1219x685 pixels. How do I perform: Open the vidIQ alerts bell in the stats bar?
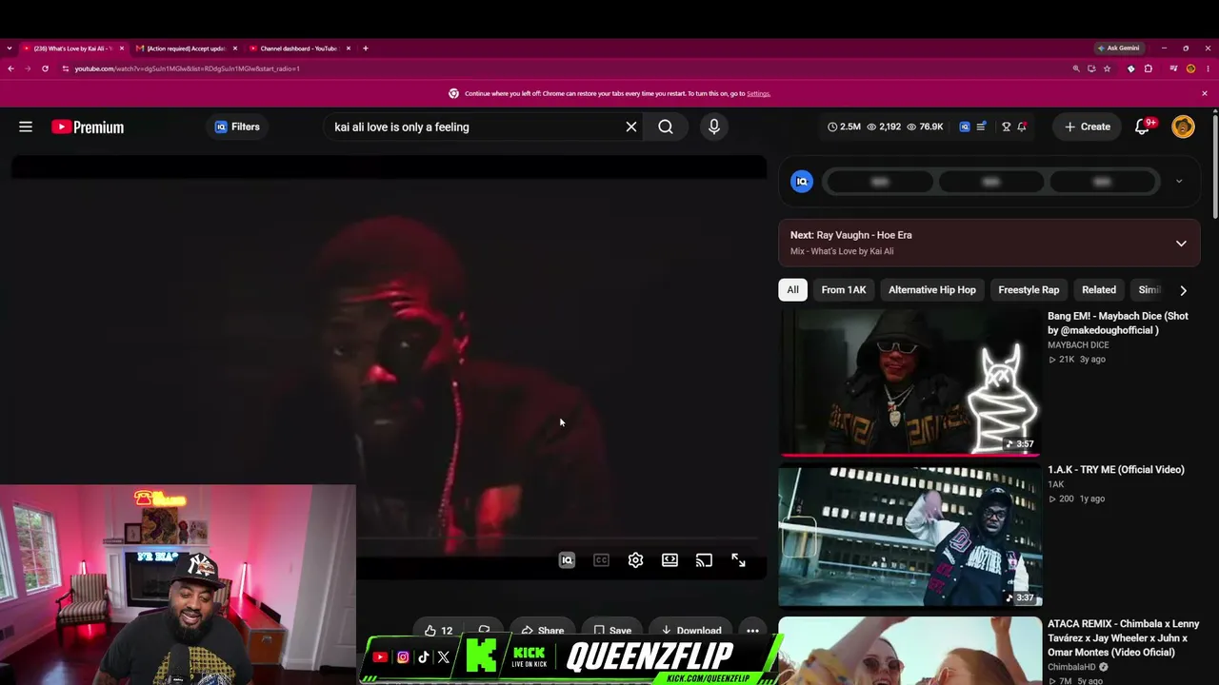(1022, 127)
